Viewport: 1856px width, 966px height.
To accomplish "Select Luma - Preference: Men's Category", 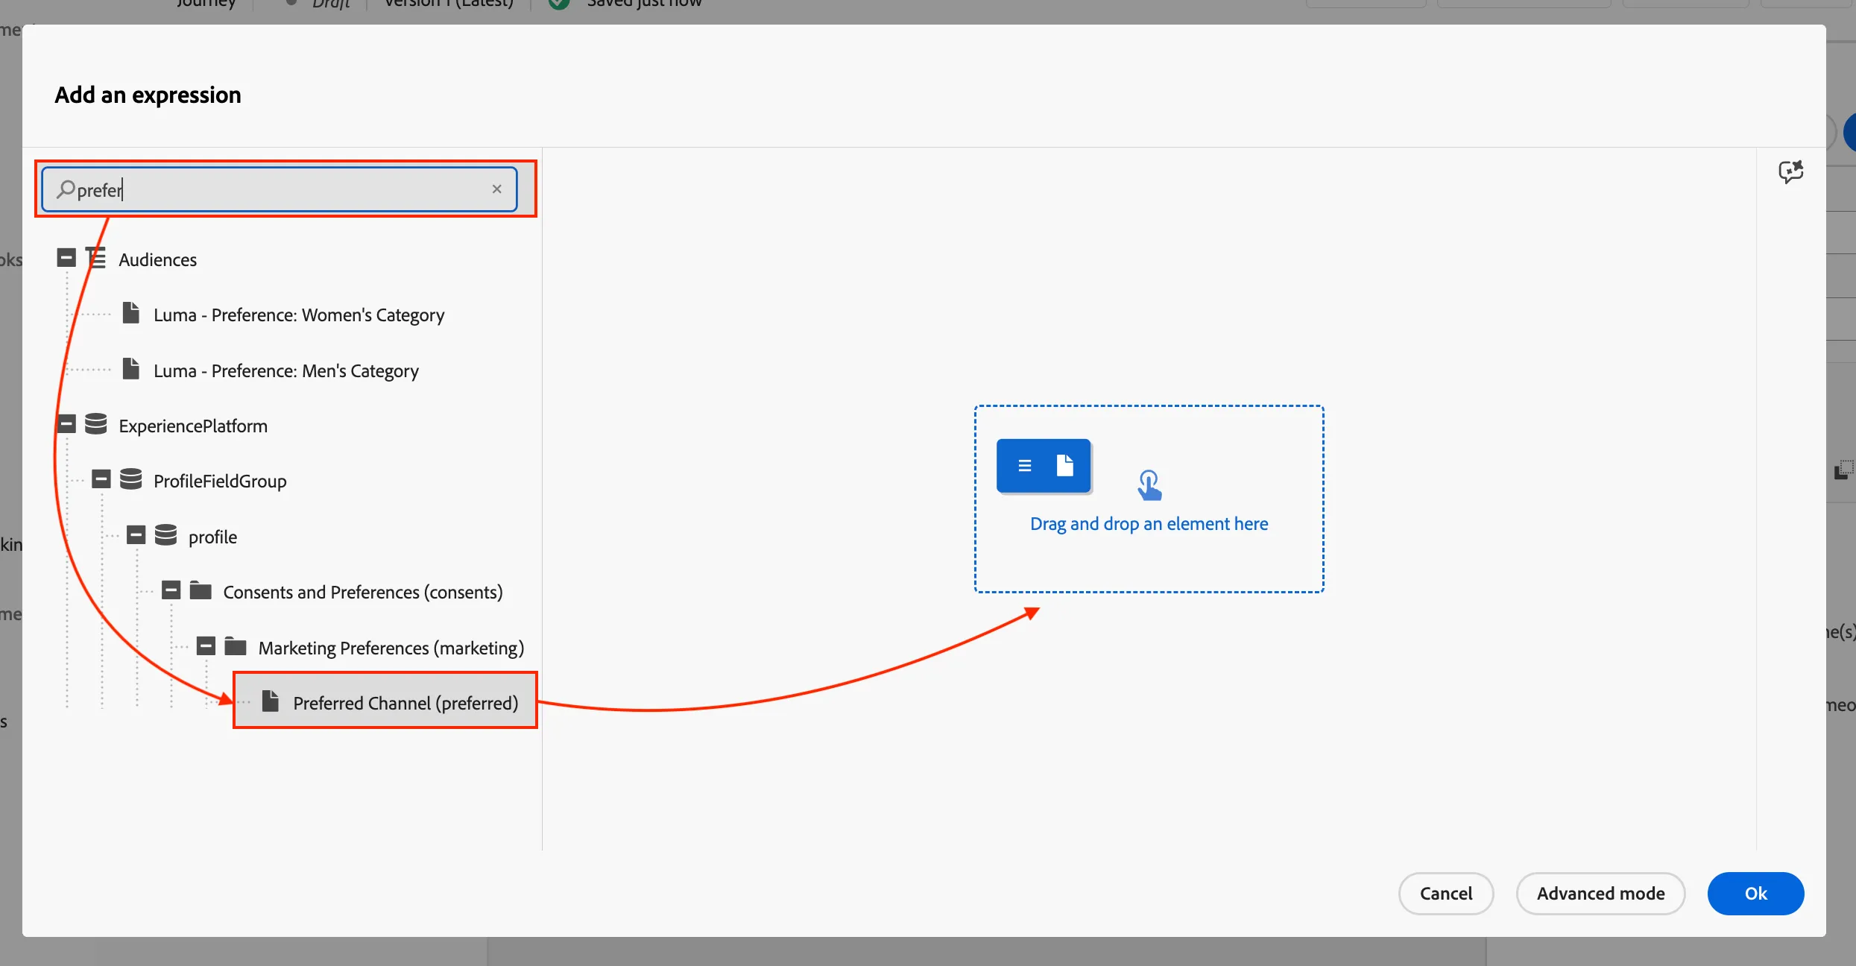I will 285,371.
